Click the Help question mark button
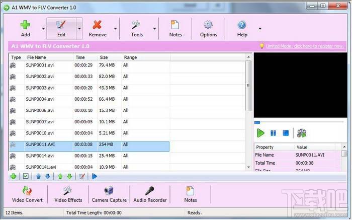Screen dimensions: 352x220 pos(242,29)
